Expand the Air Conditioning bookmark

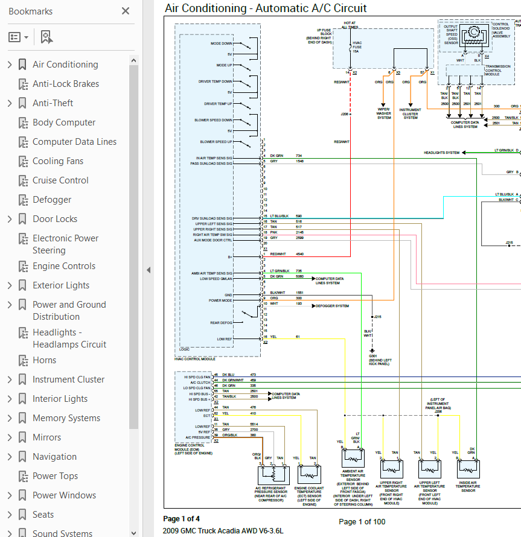pos(10,65)
